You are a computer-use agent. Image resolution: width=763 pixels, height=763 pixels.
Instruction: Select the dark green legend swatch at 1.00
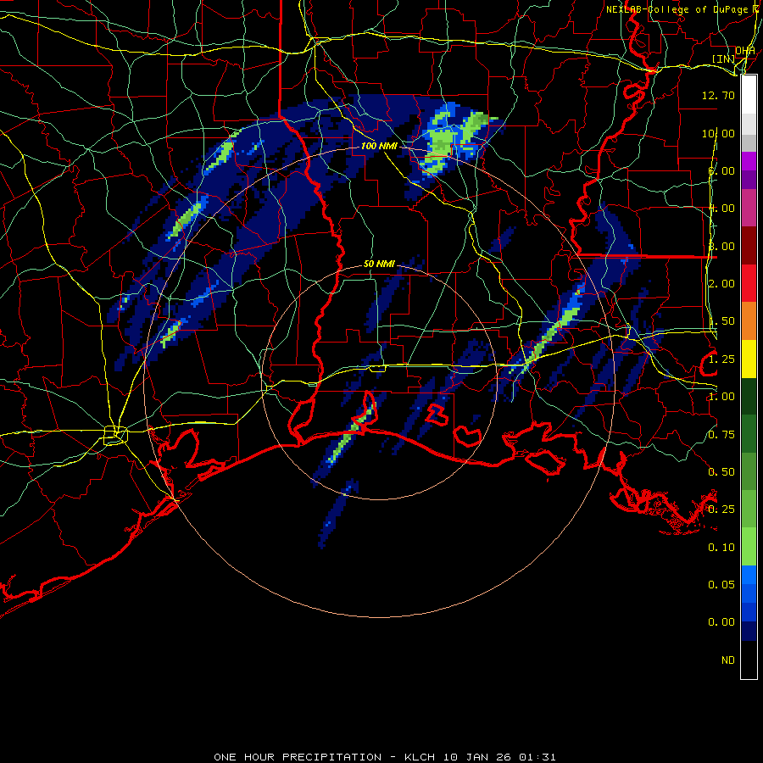coord(749,396)
